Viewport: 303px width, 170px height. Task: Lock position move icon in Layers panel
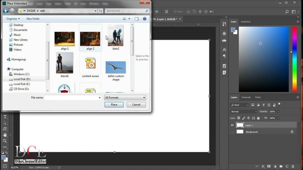point(249,118)
